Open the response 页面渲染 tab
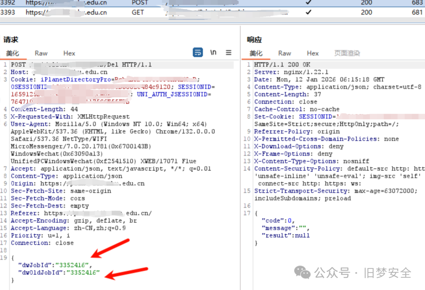 (347, 54)
